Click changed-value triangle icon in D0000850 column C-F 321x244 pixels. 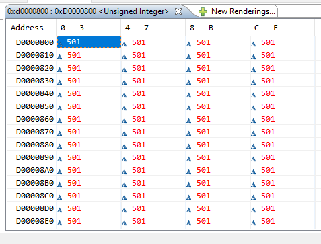point(254,108)
